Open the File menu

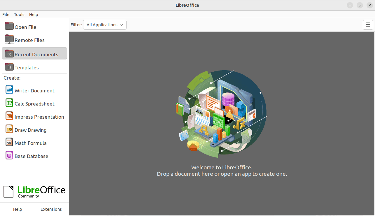6,14
